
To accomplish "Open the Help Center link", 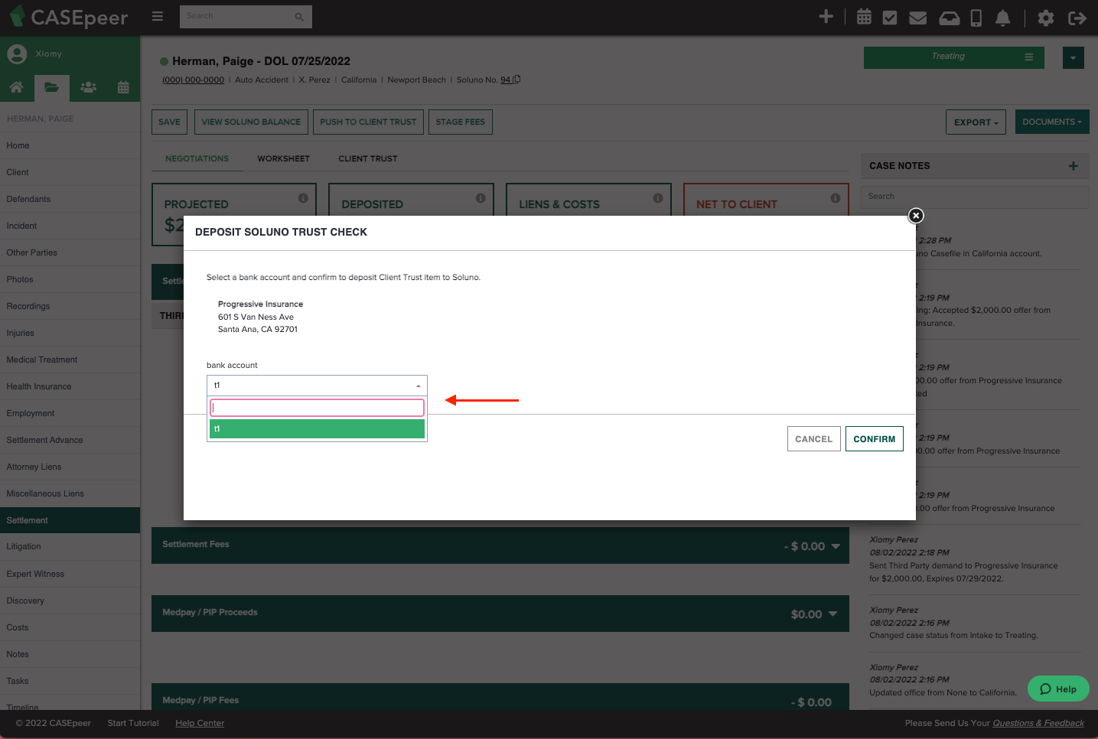I will coord(199,723).
